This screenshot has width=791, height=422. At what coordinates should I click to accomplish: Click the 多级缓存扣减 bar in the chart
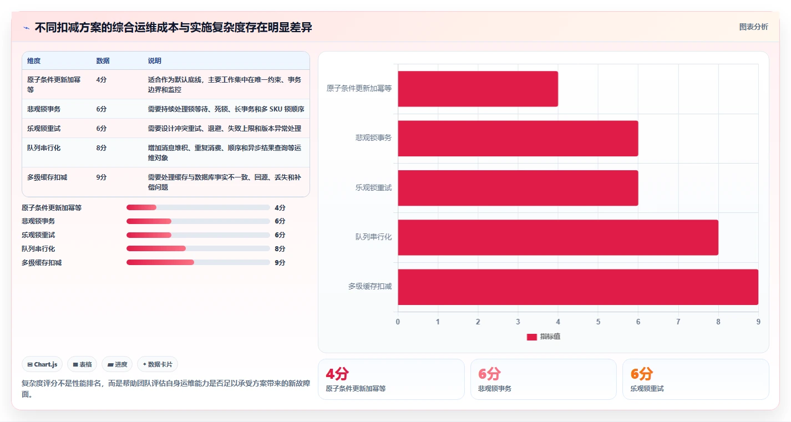click(x=578, y=287)
